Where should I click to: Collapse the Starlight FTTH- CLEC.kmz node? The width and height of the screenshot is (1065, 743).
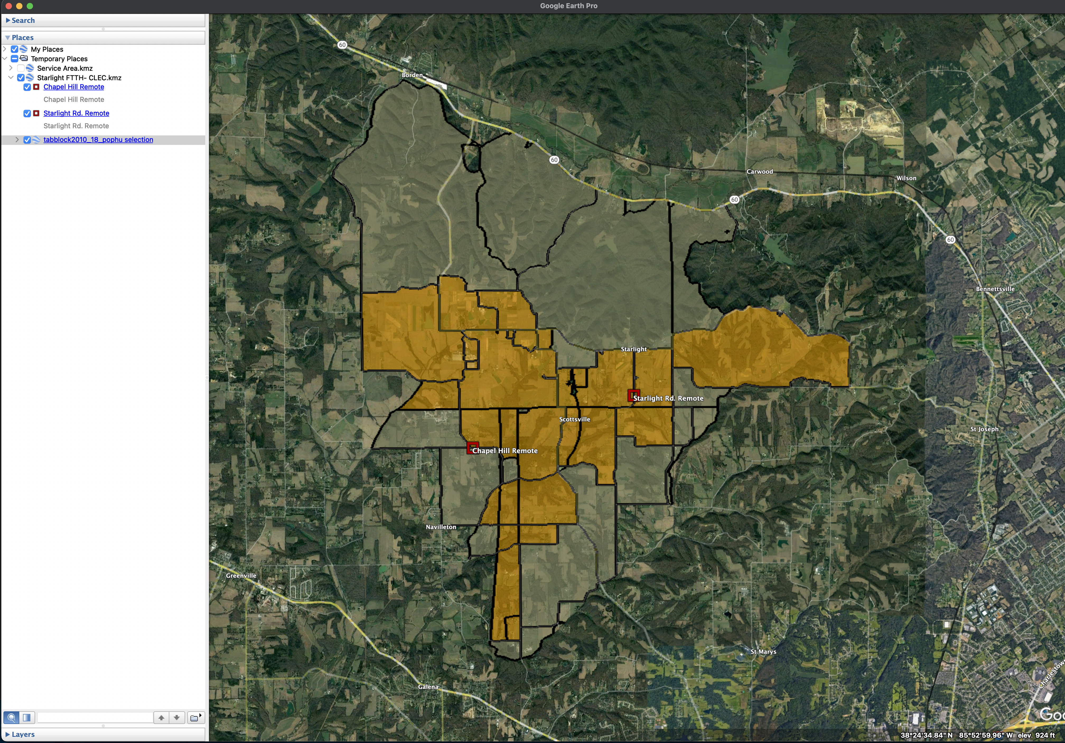[11, 77]
